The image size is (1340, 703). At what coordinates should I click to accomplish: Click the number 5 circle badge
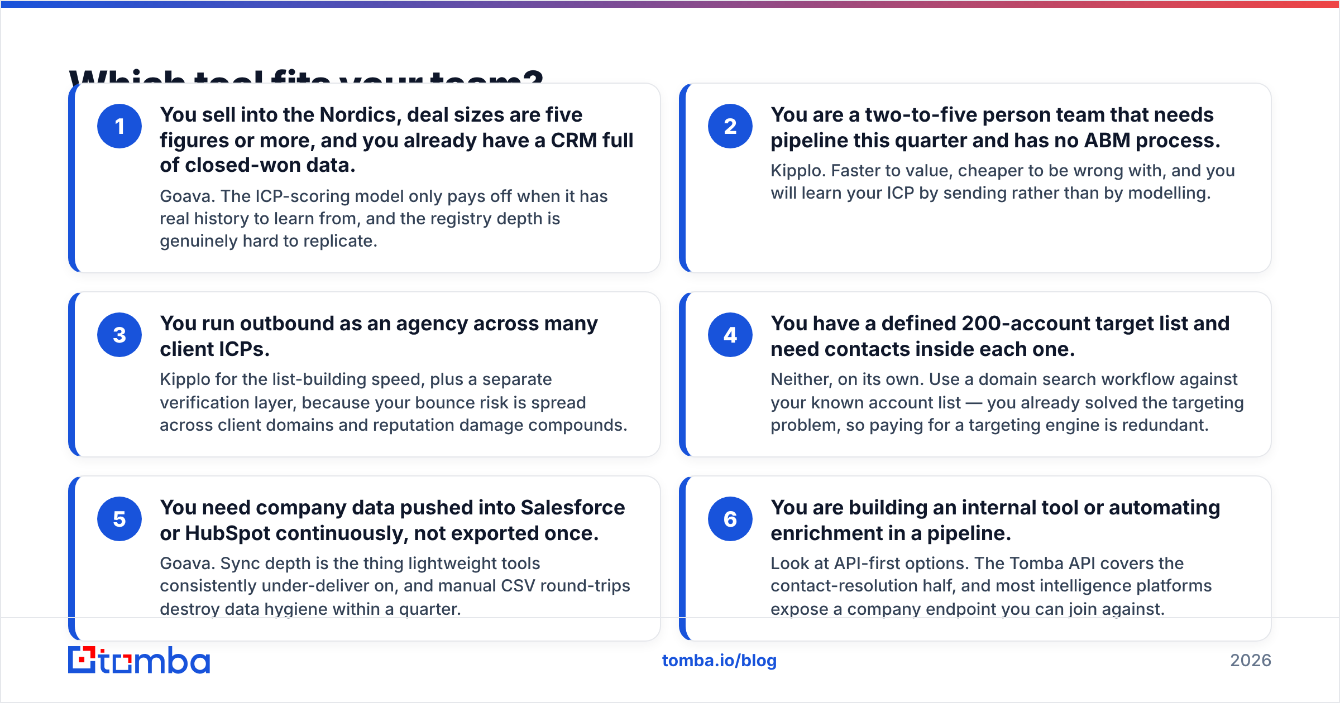[x=119, y=519]
